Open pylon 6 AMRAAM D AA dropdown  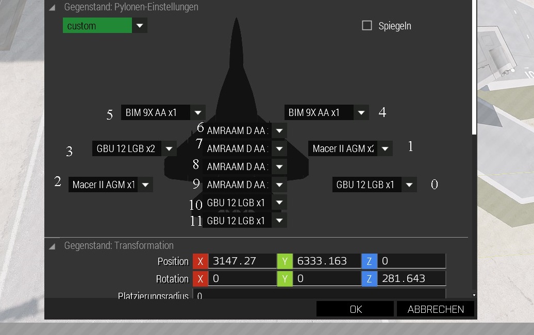pos(279,131)
